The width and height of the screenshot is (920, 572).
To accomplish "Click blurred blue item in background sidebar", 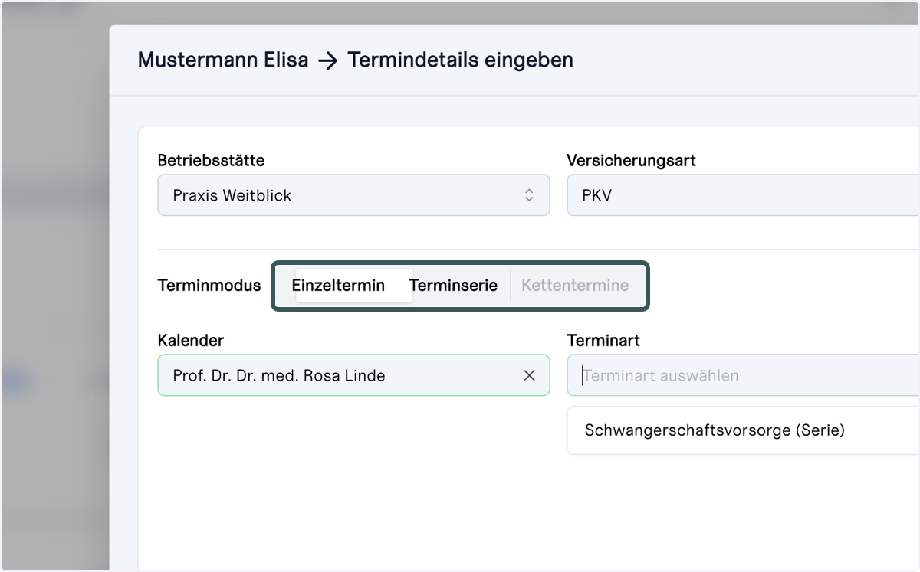I will click(x=14, y=381).
